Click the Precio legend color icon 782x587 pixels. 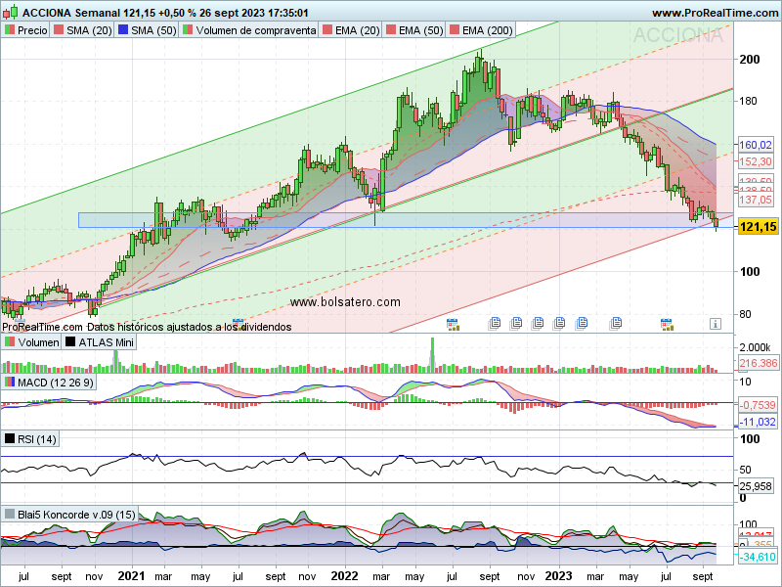pos(10,30)
